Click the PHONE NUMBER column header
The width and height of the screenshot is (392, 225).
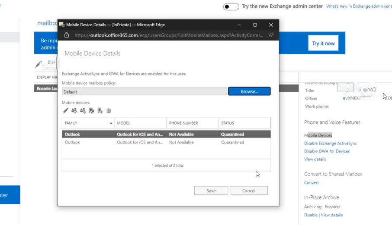[x=192, y=123]
